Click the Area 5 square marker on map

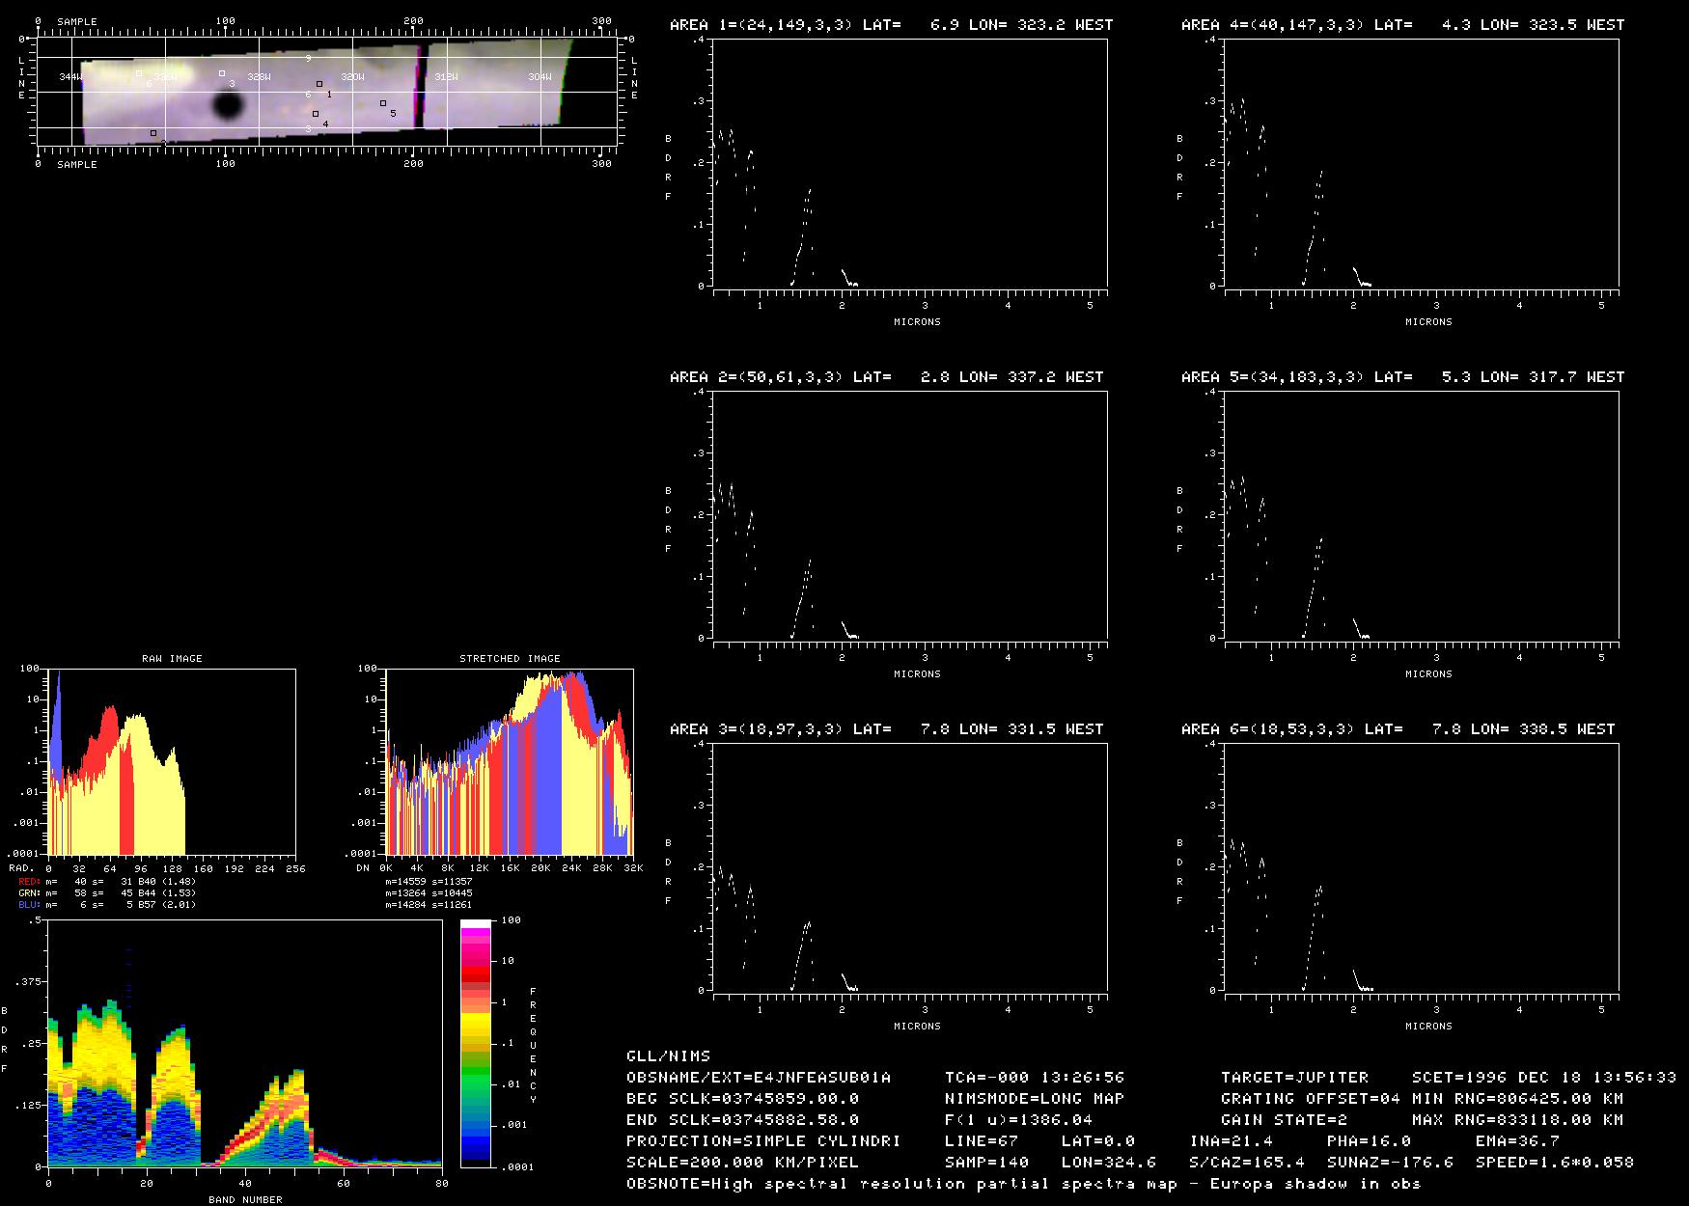383,103
